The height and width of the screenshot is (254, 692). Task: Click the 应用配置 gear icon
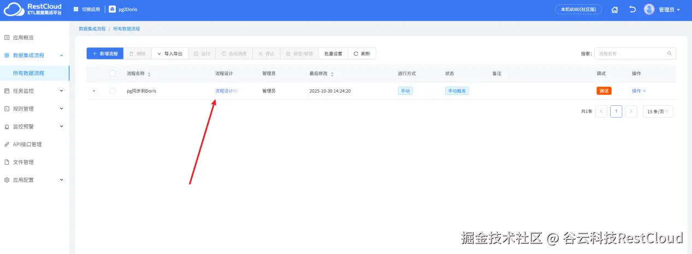(7, 180)
